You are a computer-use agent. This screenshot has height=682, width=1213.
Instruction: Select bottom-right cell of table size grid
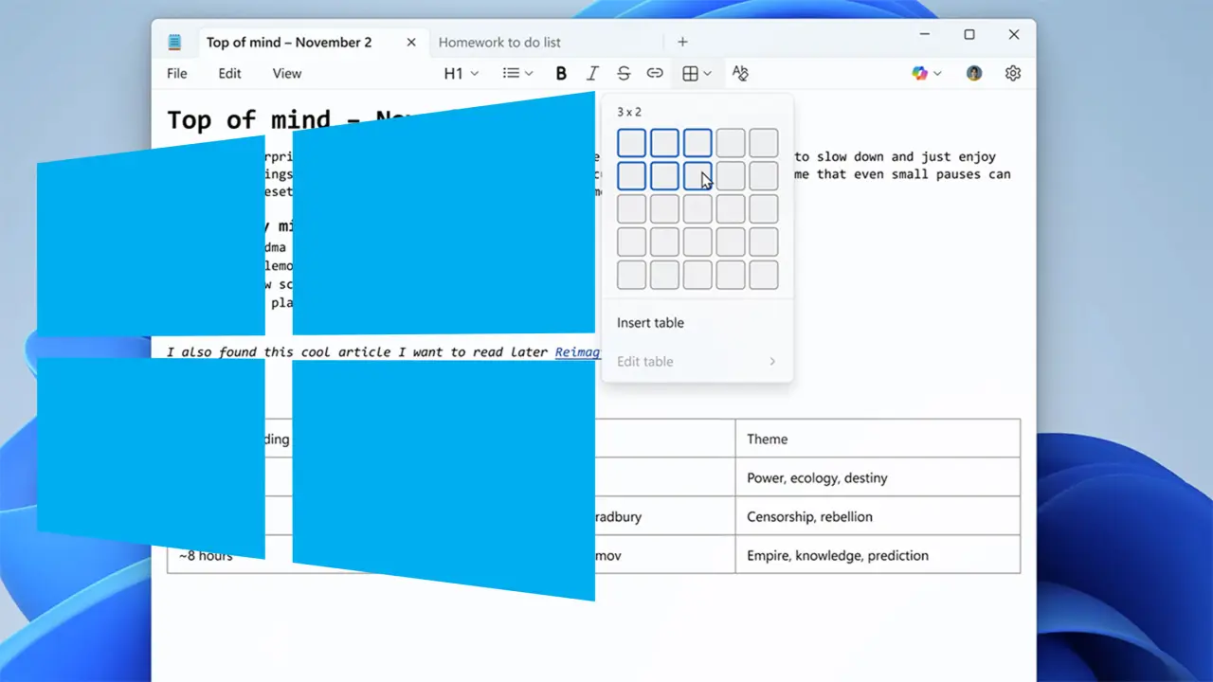click(764, 275)
